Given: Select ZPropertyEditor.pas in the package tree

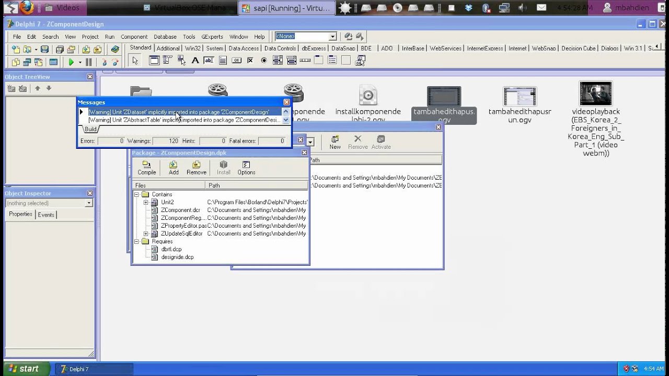Looking at the screenshot, I should pyautogui.click(x=183, y=226).
